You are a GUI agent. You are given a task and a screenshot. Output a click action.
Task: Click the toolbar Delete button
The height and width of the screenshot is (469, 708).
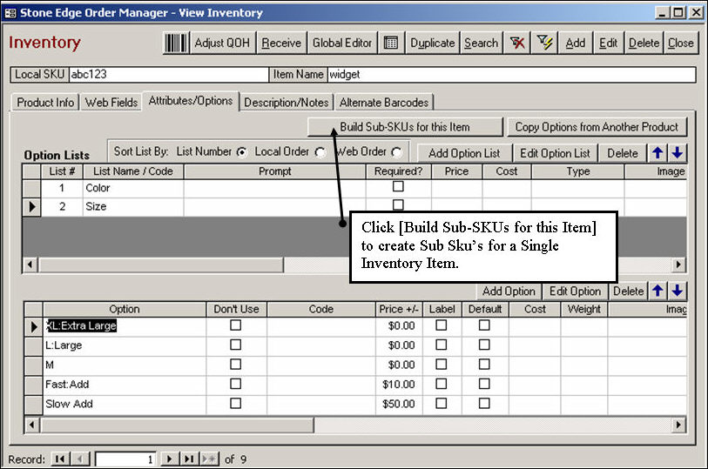[644, 44]
